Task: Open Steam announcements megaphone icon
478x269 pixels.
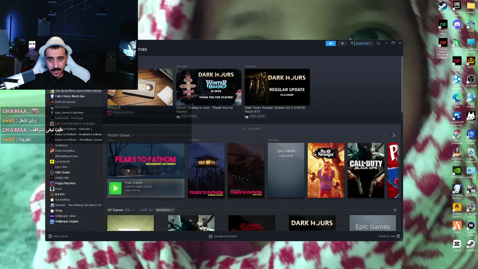Action: tap(330, 43)
